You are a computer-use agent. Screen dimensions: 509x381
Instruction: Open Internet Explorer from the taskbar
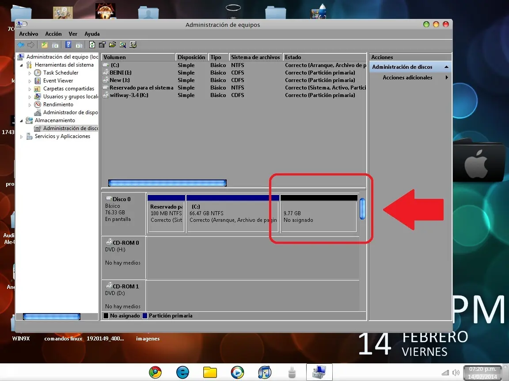[183, 372]
